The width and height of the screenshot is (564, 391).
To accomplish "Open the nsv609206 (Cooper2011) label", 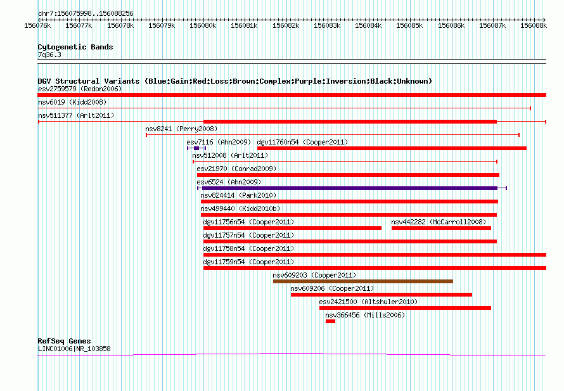I will (332, 288).
